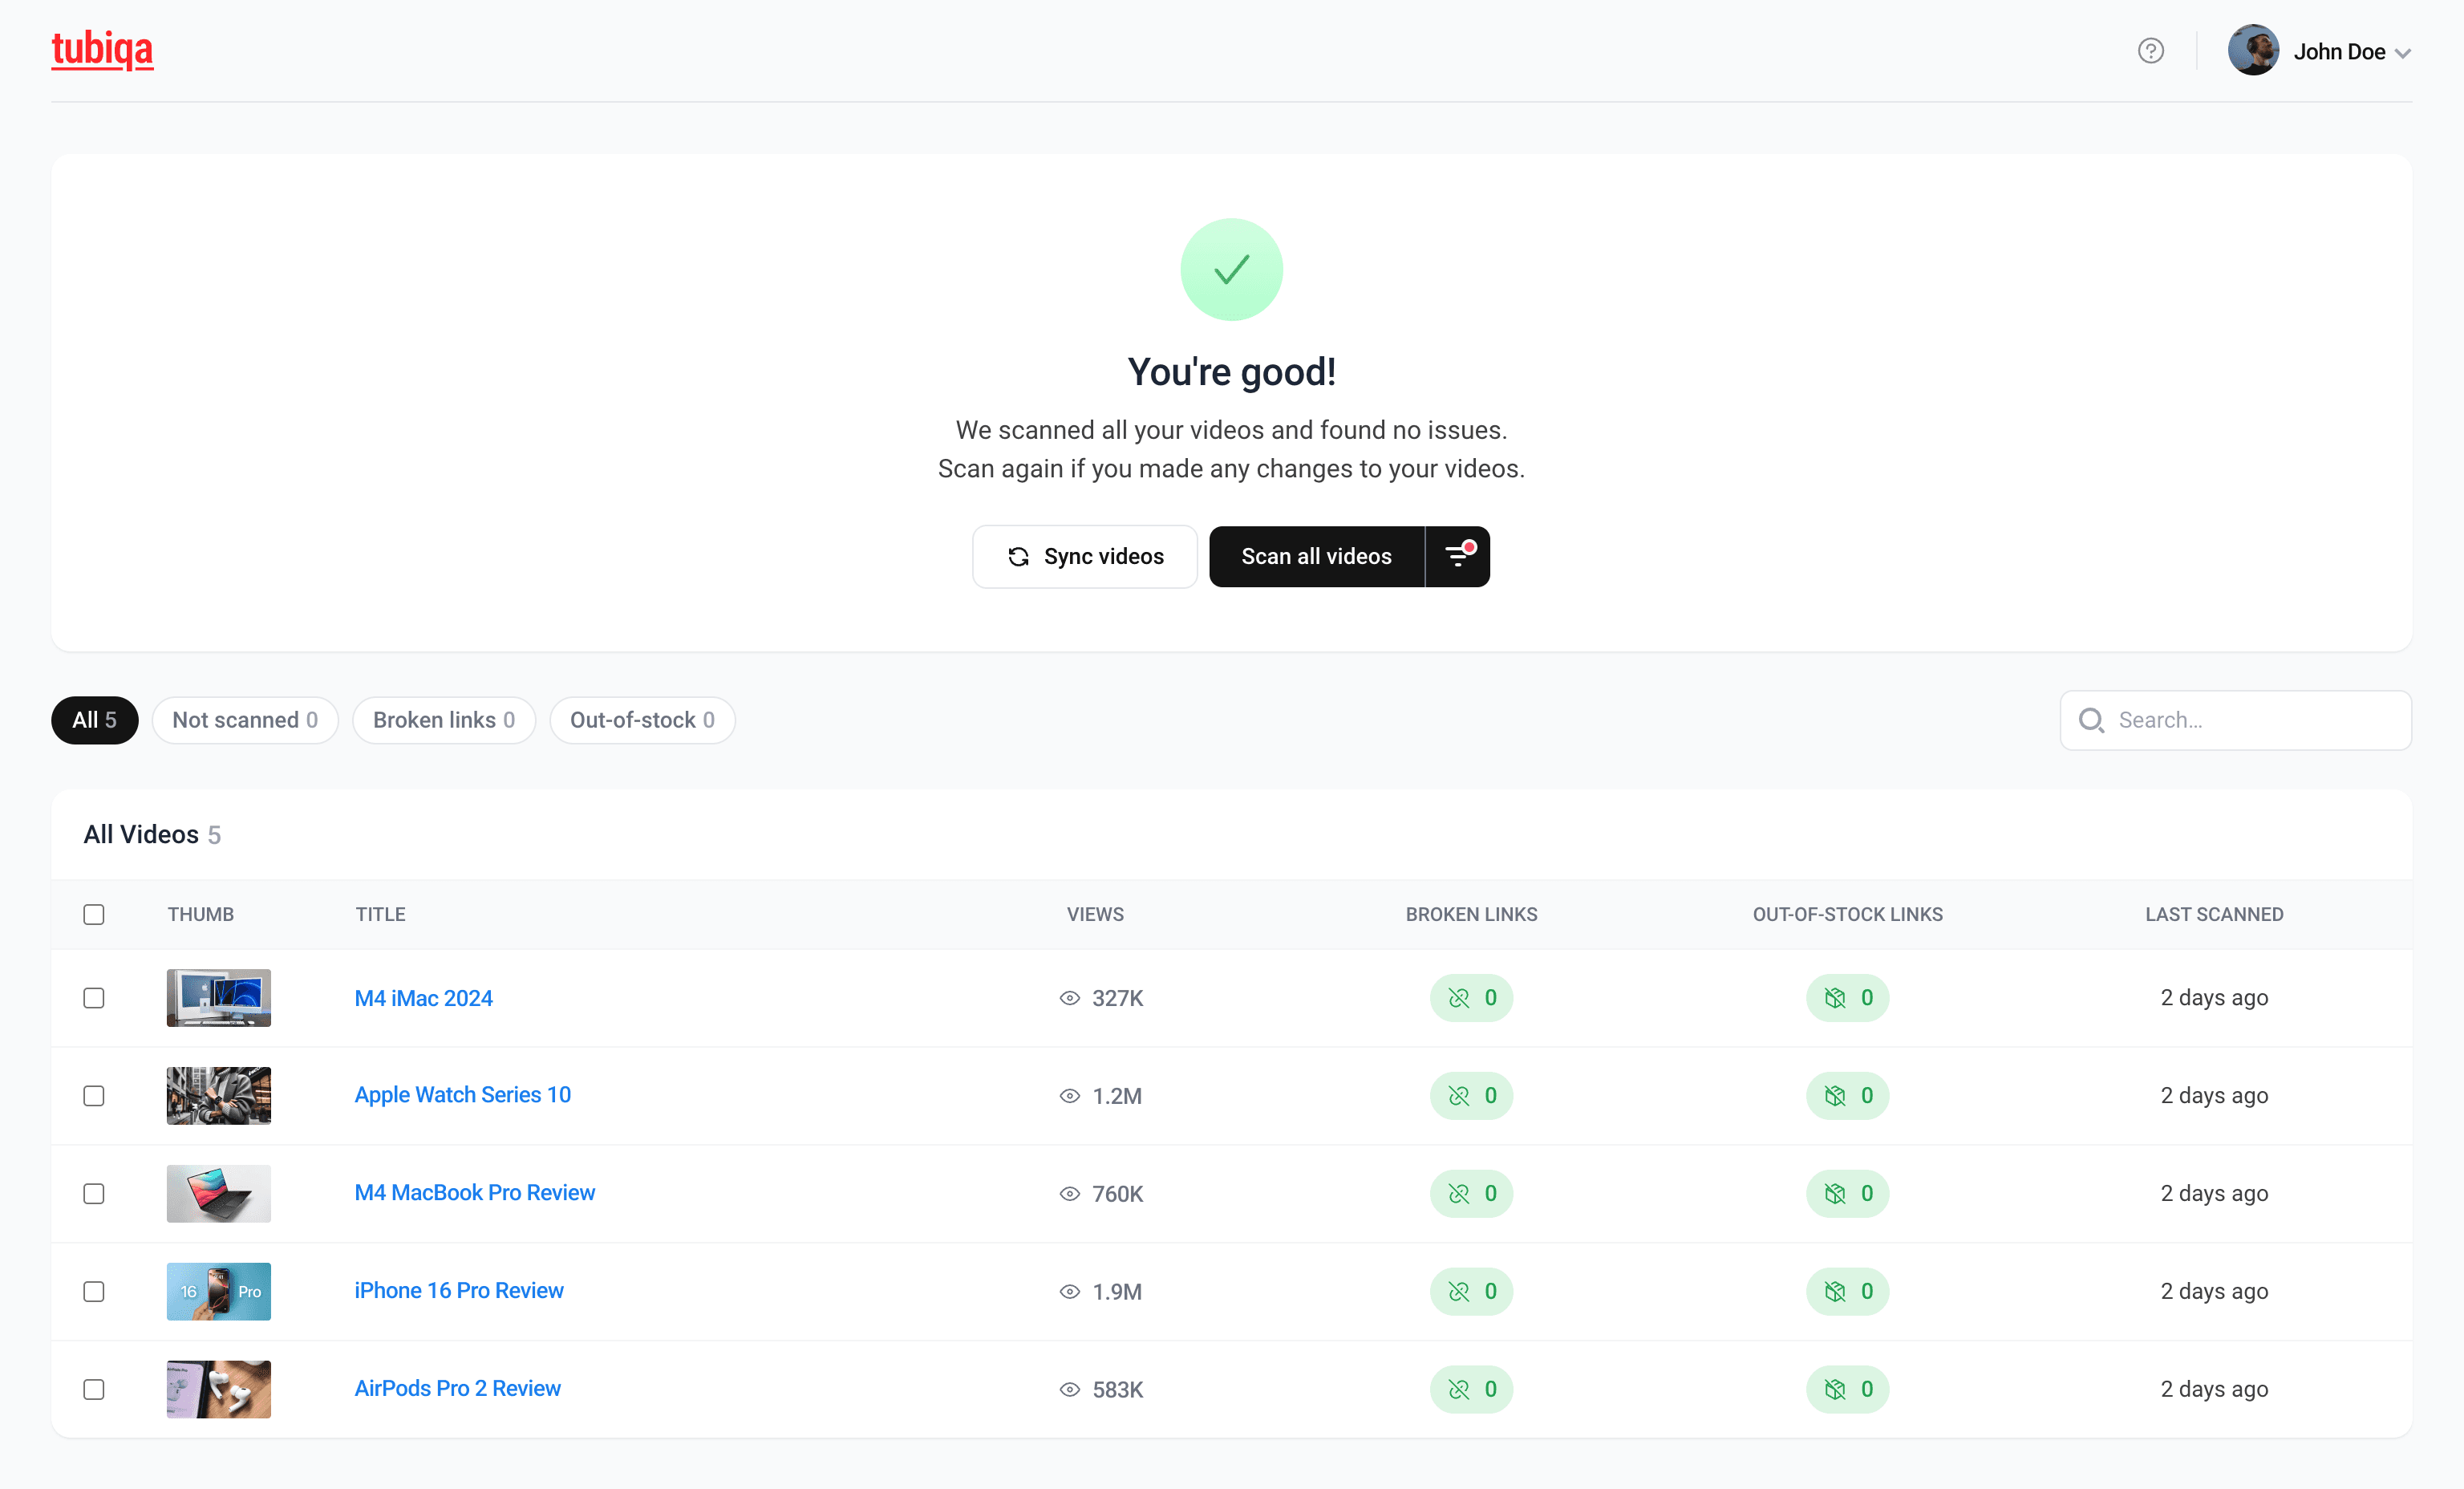
Task: Check the M4 MacBook Pro Review row checkbox
Action: 94,1194
